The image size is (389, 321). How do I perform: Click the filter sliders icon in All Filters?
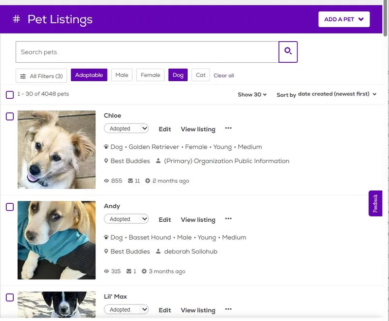coord(23,76)
